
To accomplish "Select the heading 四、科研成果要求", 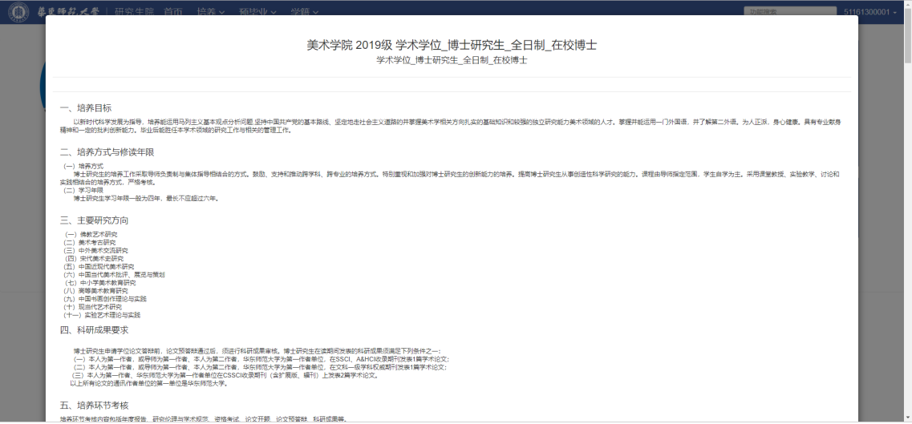I will 94,329.
